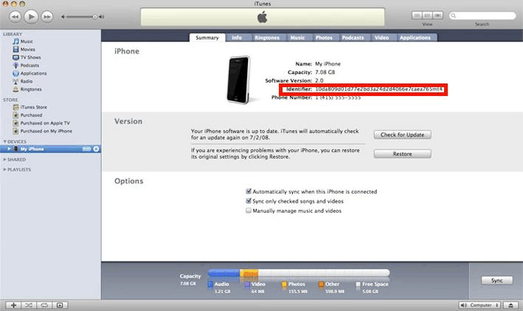Expand the Playlists section

pyautogui.click(x=4, y=170)
